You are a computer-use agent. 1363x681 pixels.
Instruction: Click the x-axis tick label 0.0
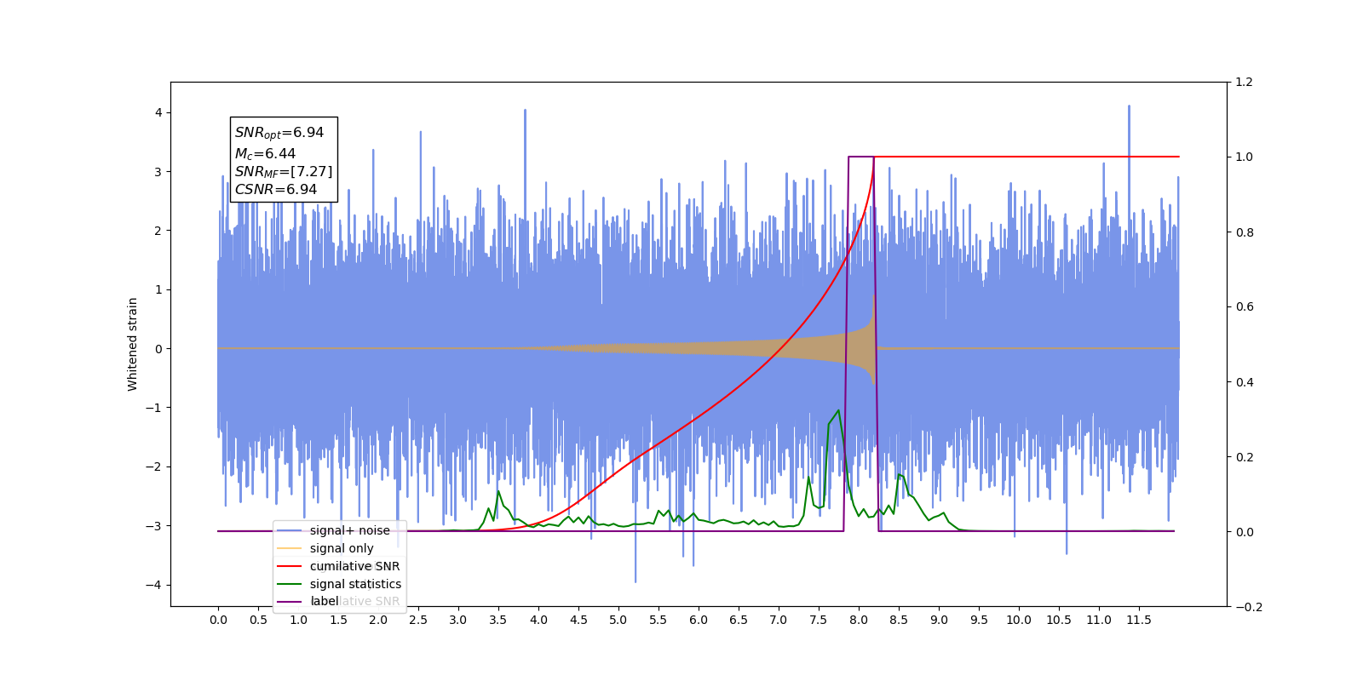pyautogui.click(x=218, y=620)
